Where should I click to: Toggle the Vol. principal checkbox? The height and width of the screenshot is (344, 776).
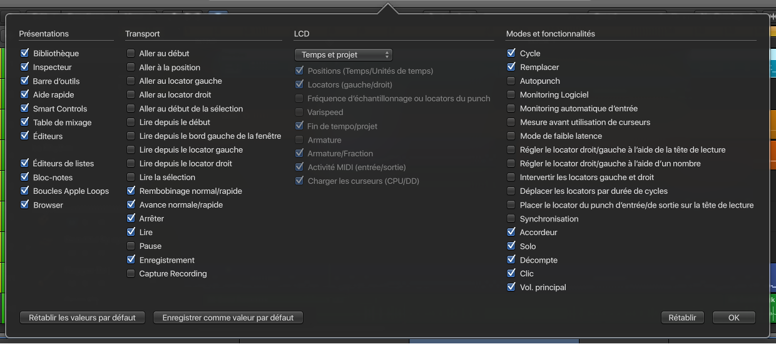click(511, 288)
